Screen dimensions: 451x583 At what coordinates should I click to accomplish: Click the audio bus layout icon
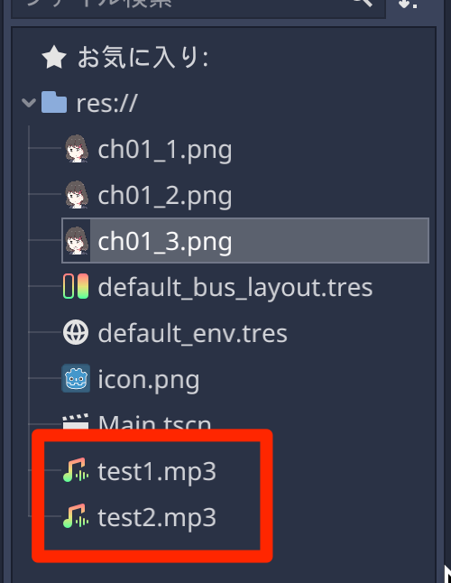[76, 286]
